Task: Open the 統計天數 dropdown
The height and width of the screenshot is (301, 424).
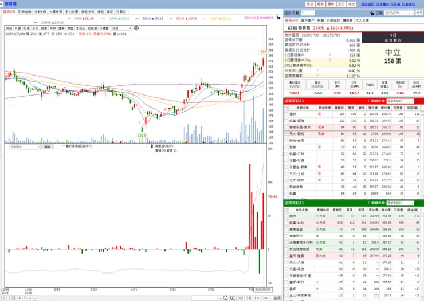Action: pyautogui.click(x=308, y=13)
